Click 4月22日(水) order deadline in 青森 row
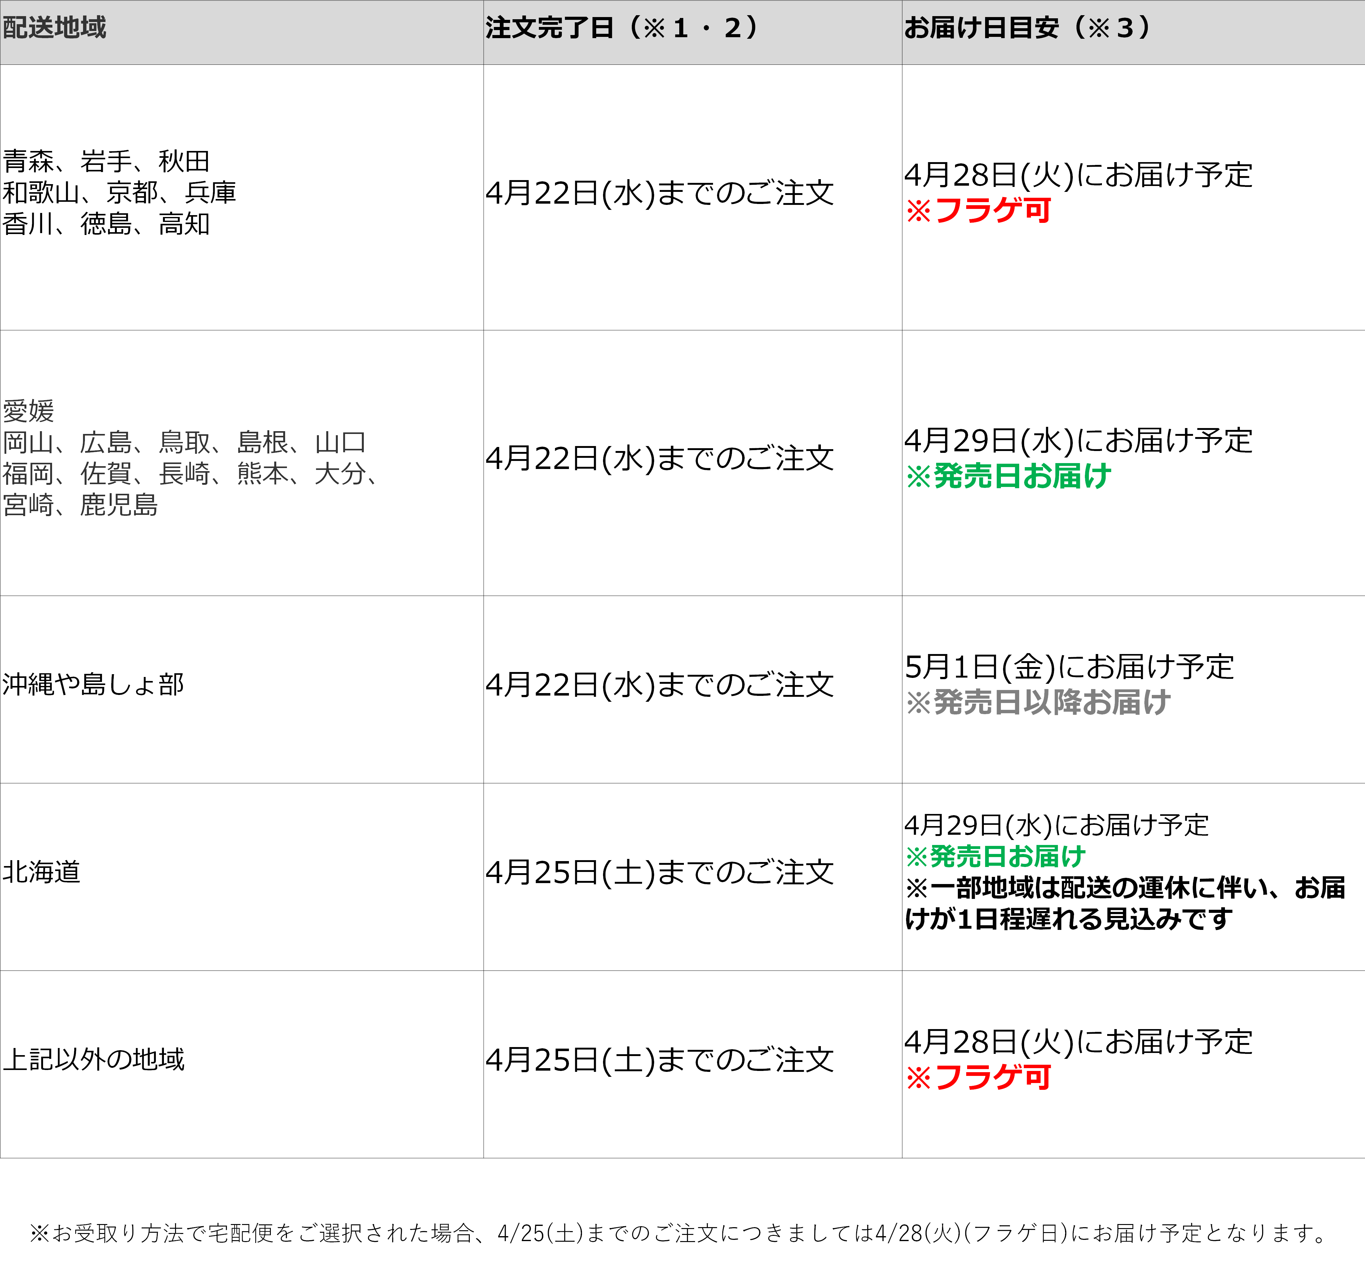1365x1269 pixels. coord(660,193)
